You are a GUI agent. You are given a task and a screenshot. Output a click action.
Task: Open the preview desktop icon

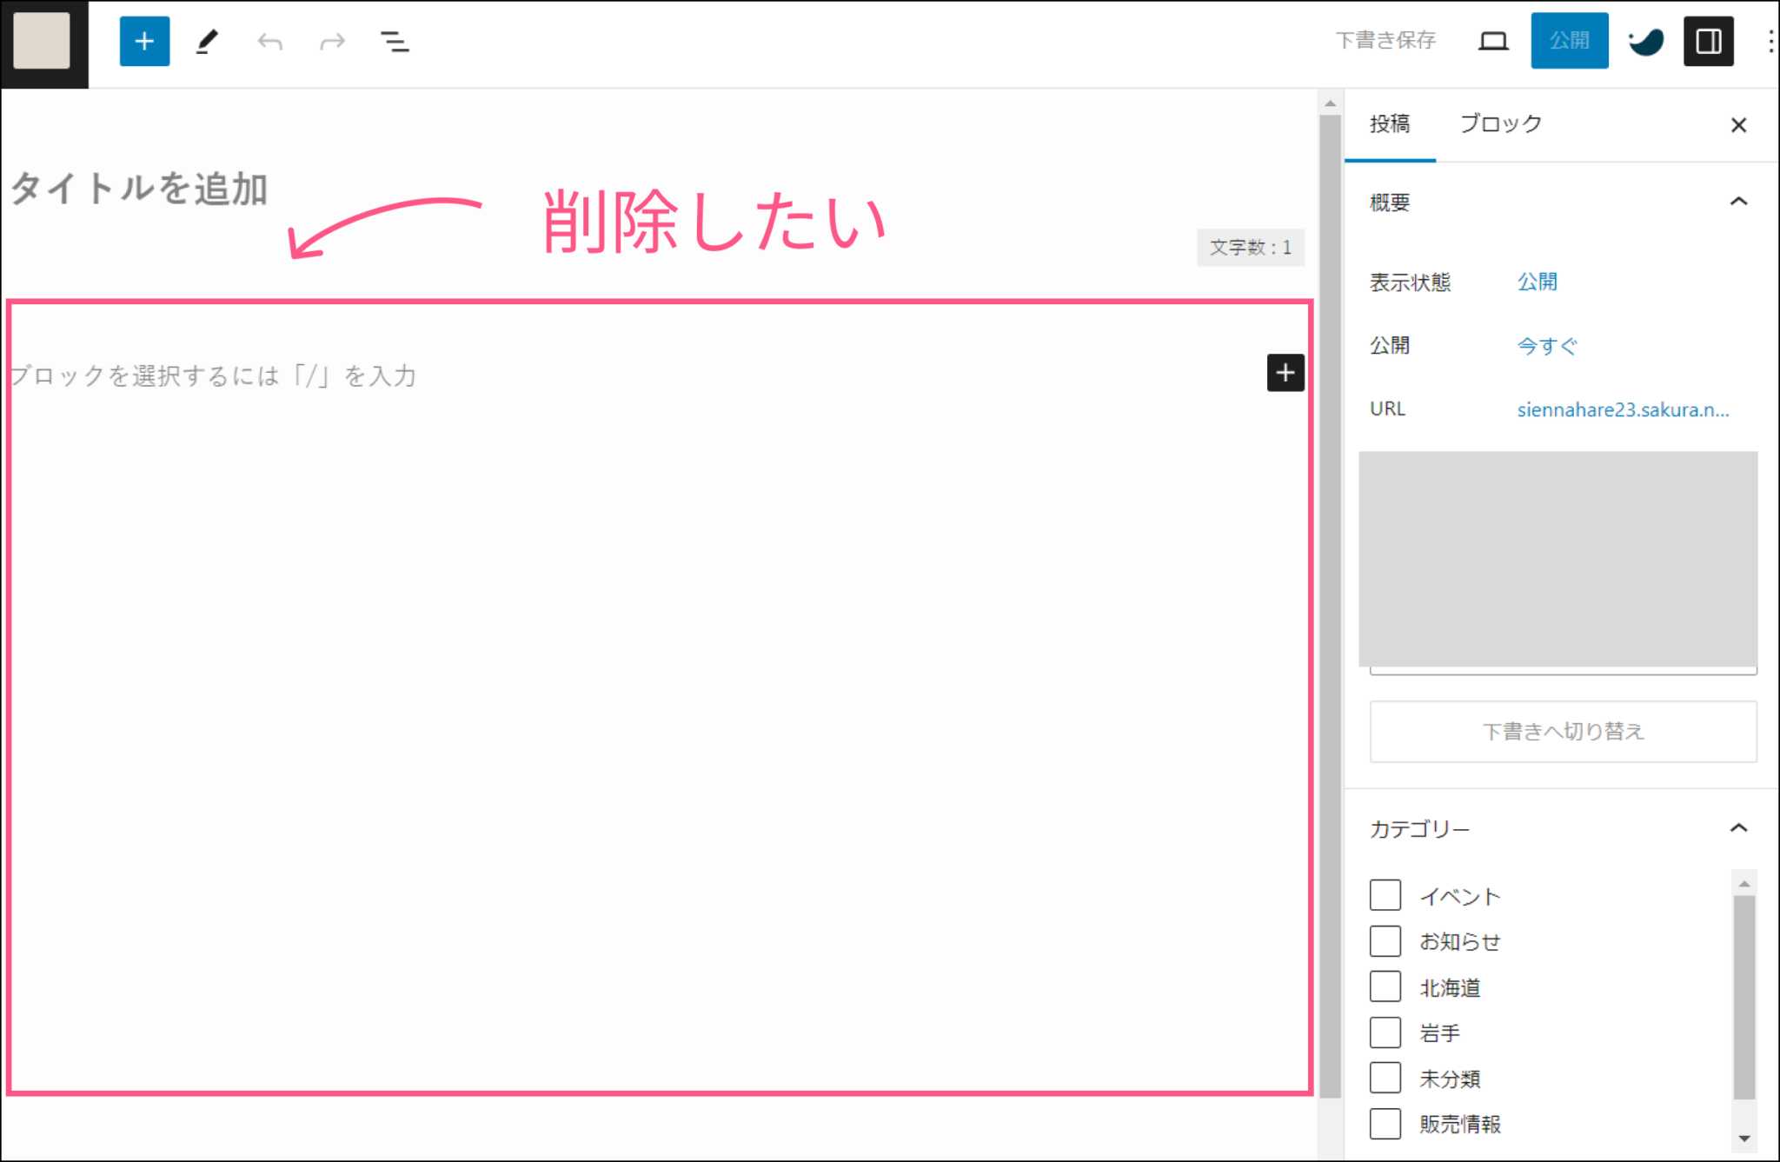[x=1493, y=40]
